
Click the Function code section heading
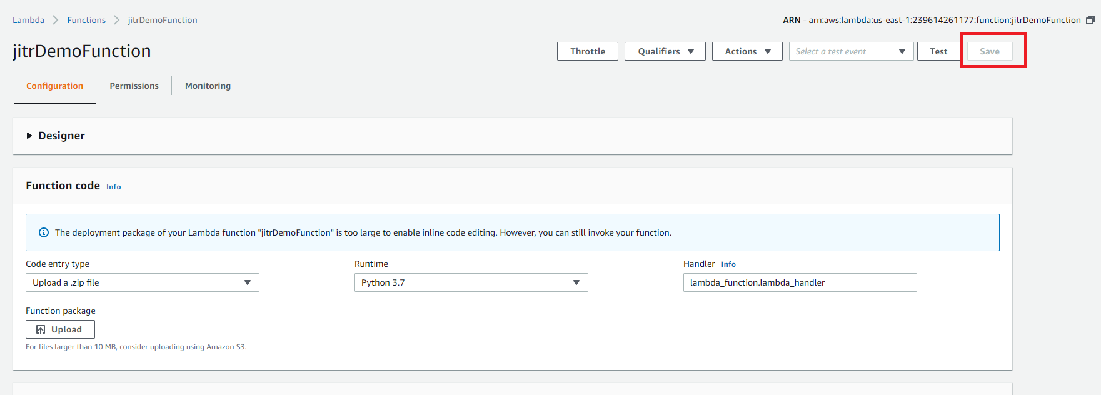coord(63,186)
